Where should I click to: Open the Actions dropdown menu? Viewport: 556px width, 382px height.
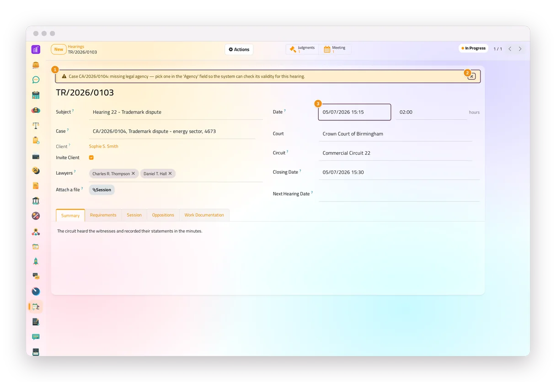click(239, 49)
